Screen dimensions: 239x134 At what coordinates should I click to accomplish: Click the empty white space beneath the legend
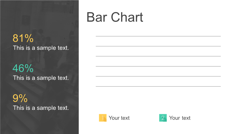[158, 128]
